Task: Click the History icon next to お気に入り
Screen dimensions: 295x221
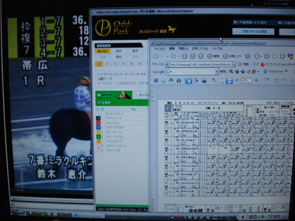Action: click(248, 56)
